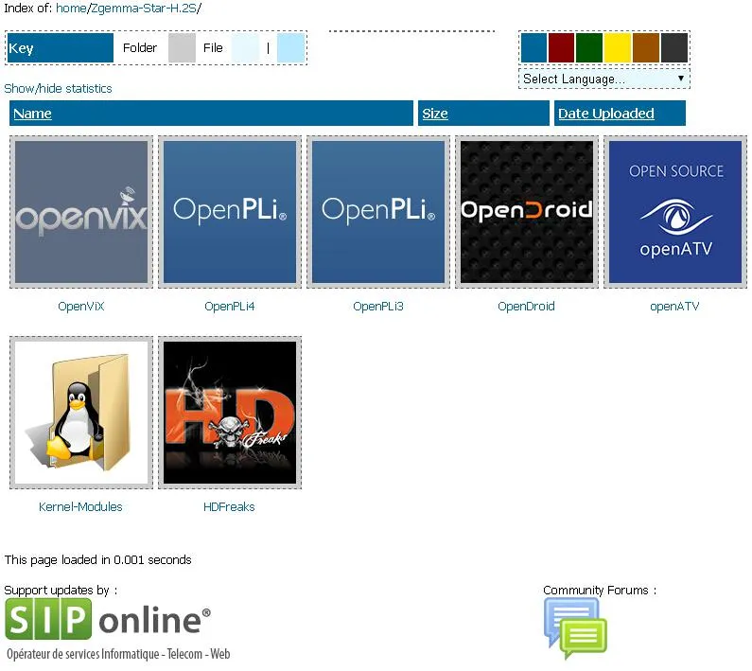Click the OpenPLi4 text link
Image resolution: width=752 pixels, height=671 pixels.
pyautogui.click(x=230, y=307)
